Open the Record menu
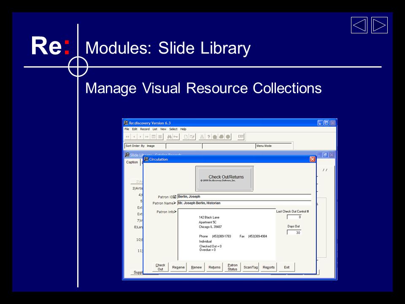 point(145,129)
